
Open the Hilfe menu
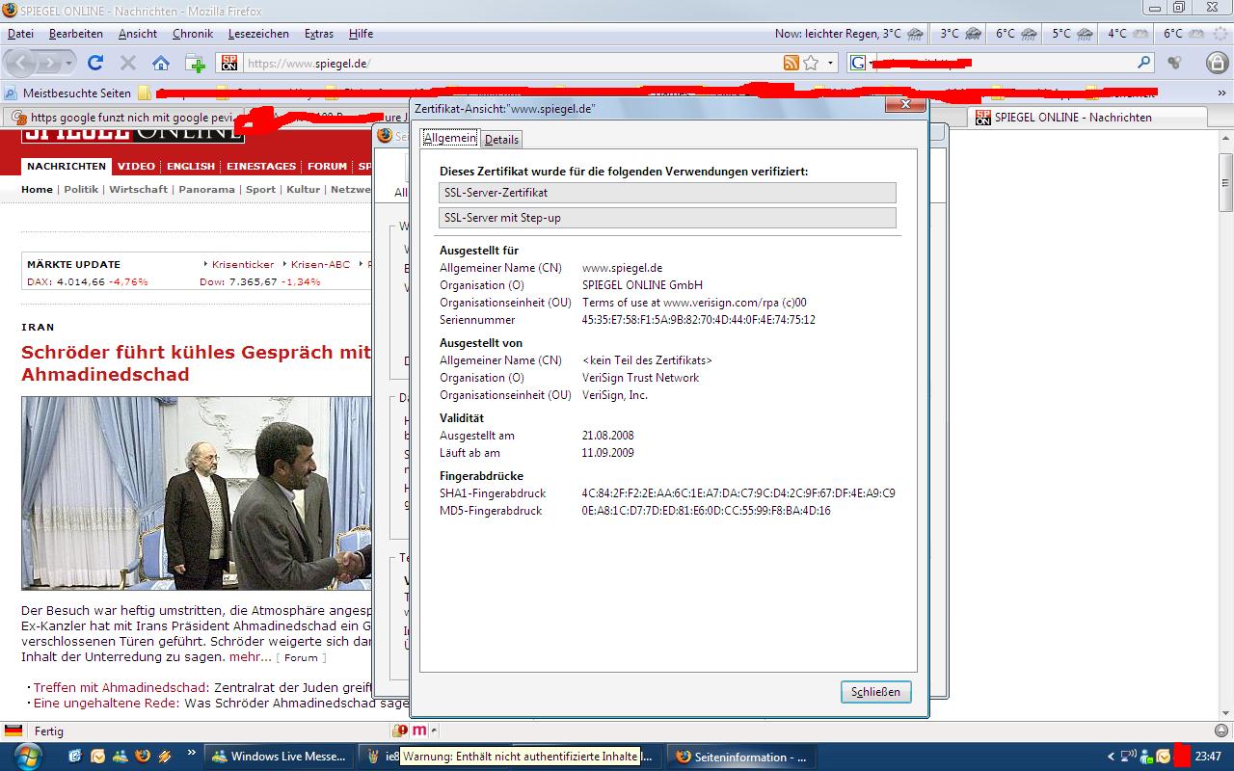tap(361, 34)
